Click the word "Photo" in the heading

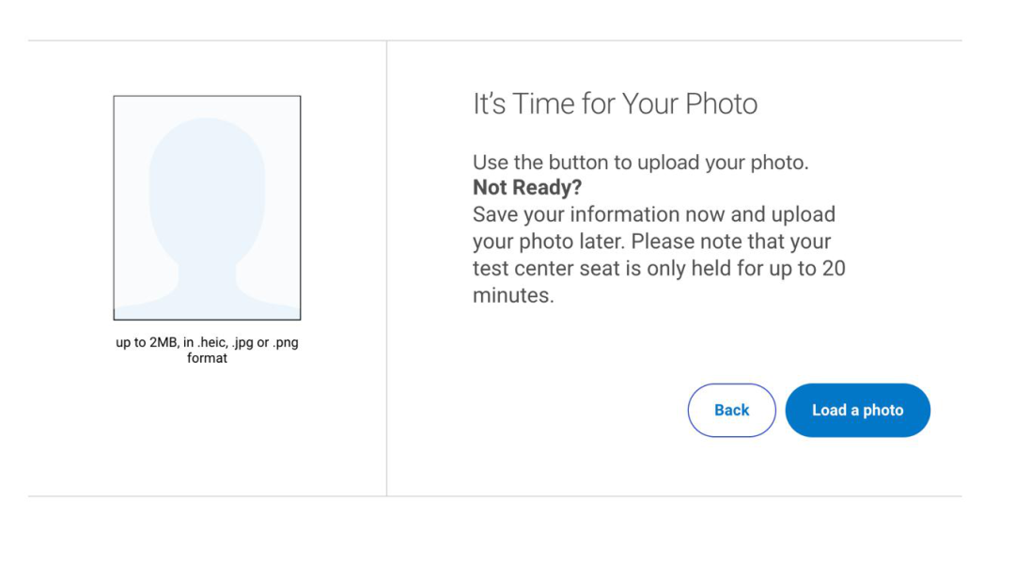pyautogui.click(x=721, y=103)
